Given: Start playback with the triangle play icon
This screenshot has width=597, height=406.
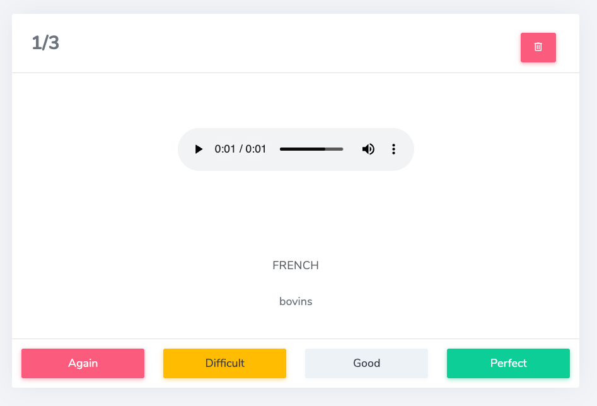Looking at the screenshot, I should [x=199, y=149].
